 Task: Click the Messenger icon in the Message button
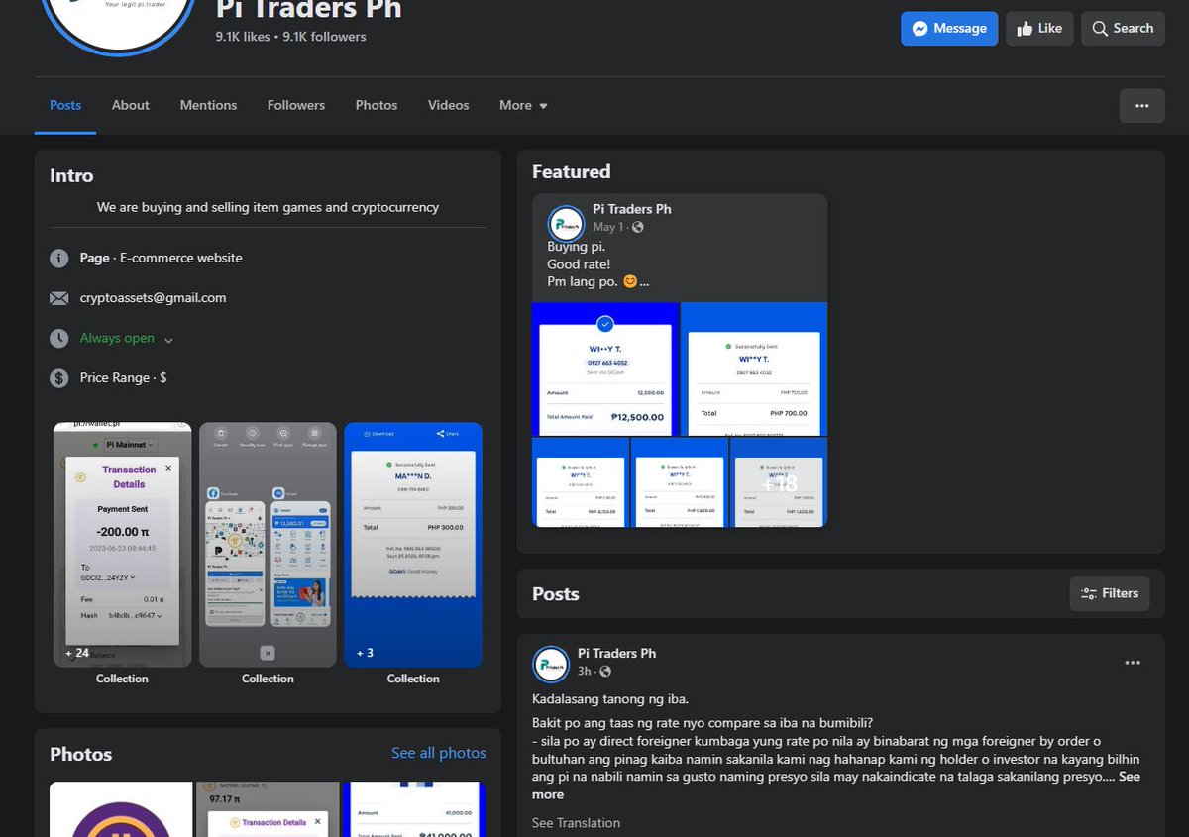click(919, 29)
